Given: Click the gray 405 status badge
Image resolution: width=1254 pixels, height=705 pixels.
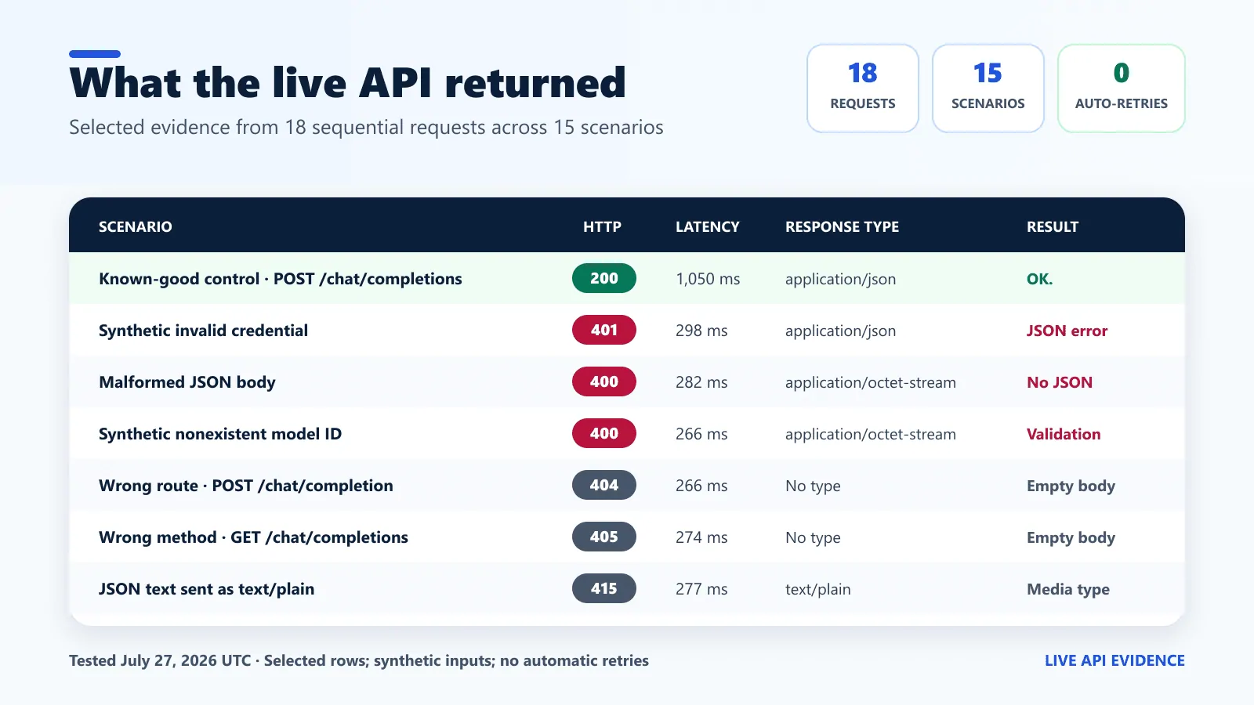Looking at the screenshot, I should (604, 537).
